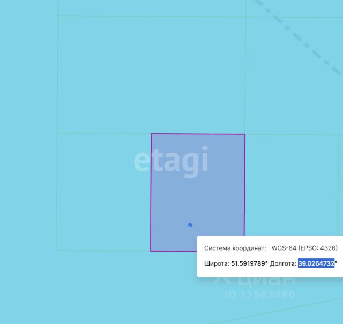Click the WGS-84 (EPSG: 4326) coordinate system value

click(x=304, y=248)
